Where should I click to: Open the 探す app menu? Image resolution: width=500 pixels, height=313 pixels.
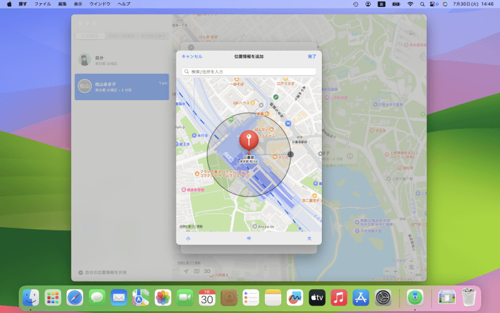point(23,4)
